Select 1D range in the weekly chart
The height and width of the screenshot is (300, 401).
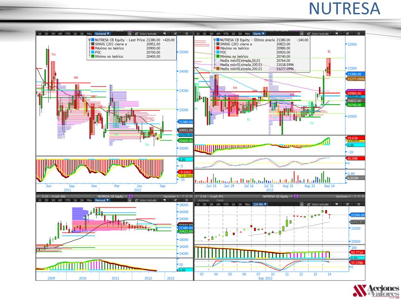click(x=40, y=34)
